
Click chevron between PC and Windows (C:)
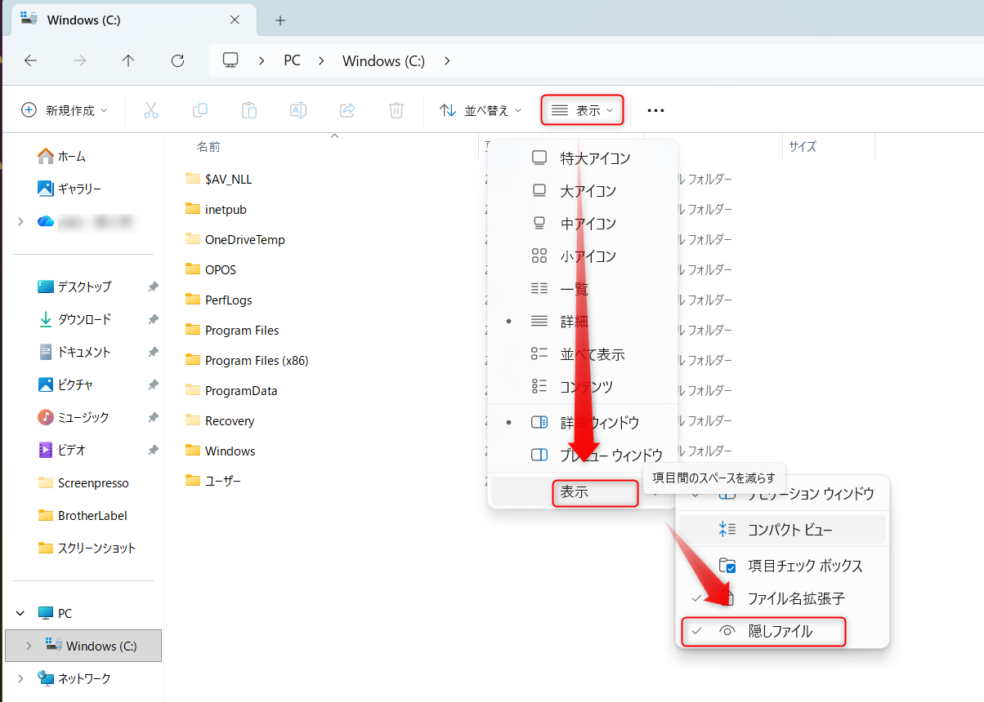tap(322, 60)
